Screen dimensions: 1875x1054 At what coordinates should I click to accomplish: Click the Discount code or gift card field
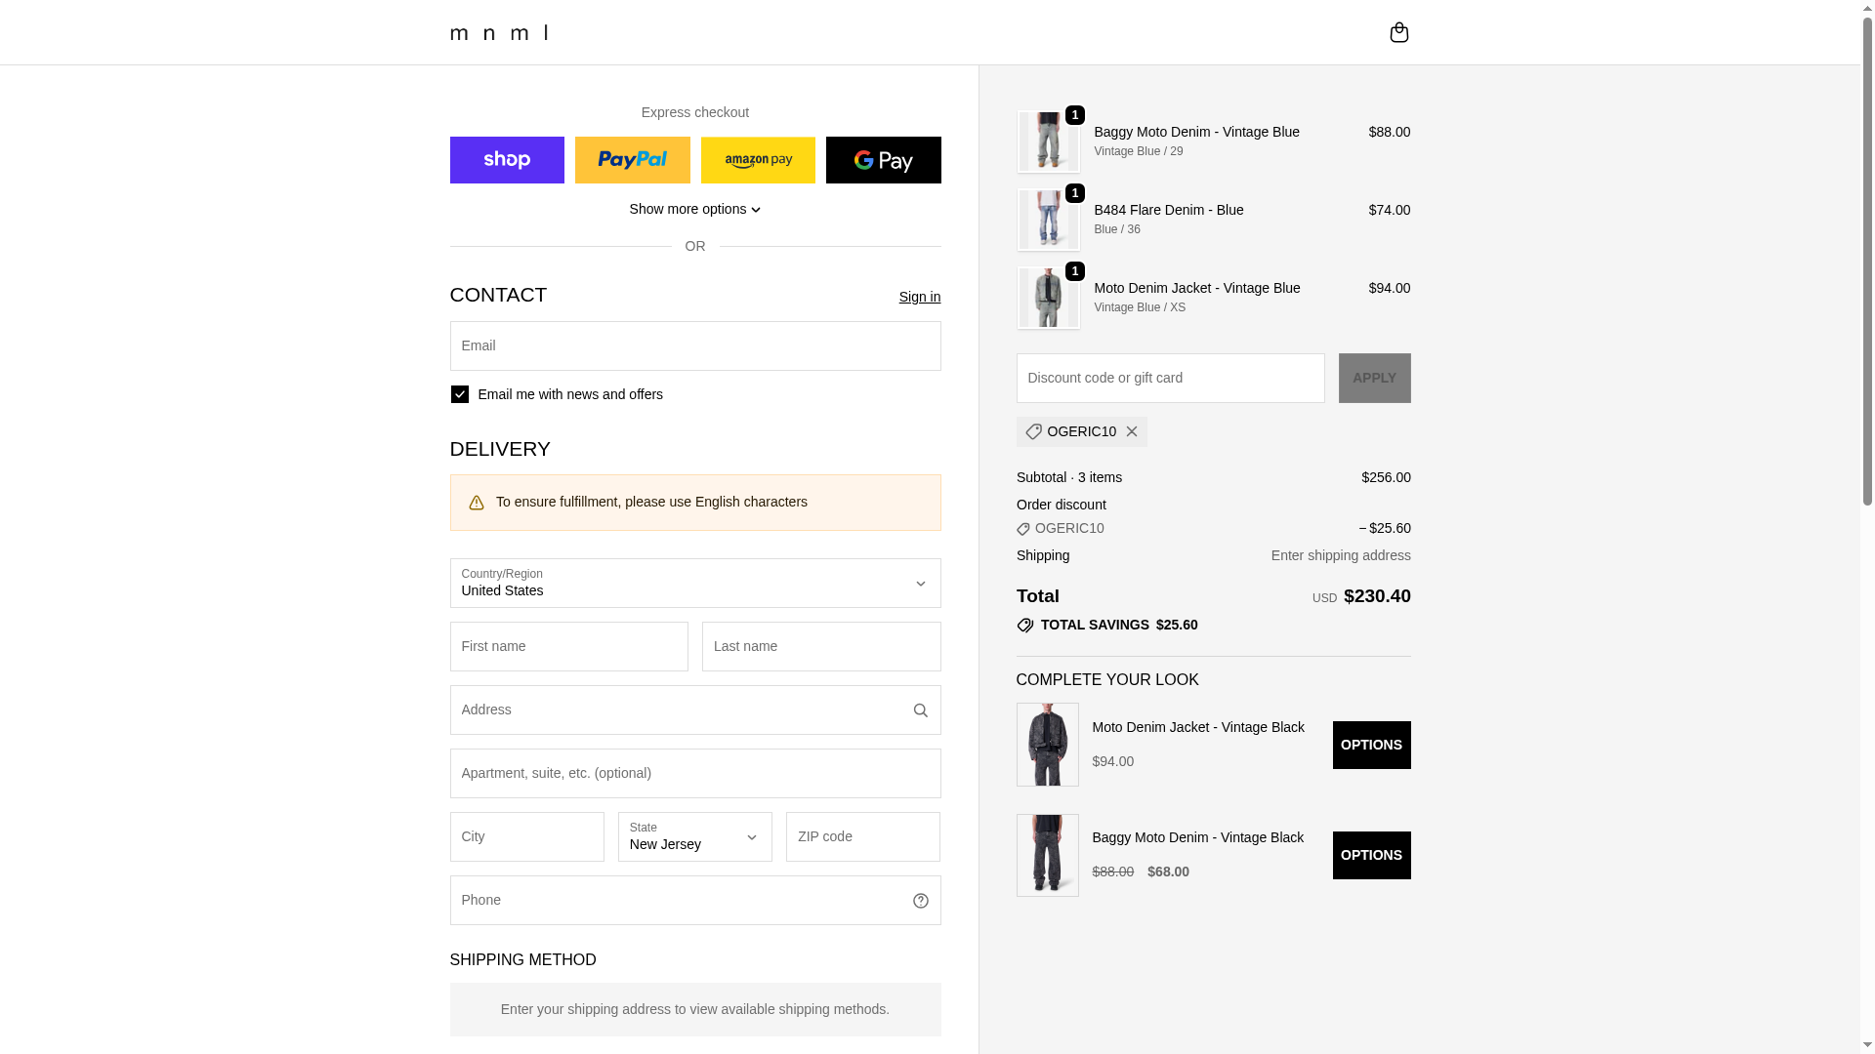1170,378
